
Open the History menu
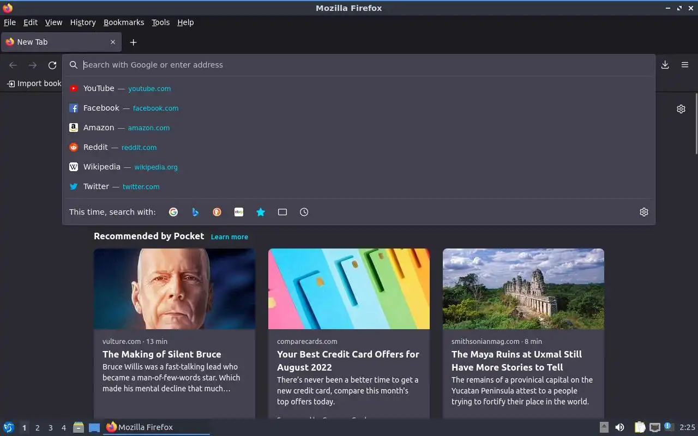[x=83, y=22]
